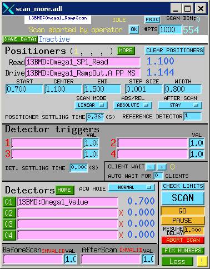Click AfterScan PV field

point(111,260)
